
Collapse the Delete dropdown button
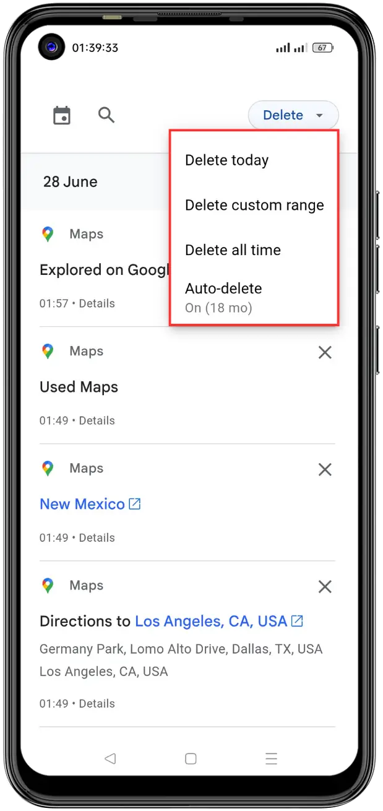[x=293, y=115]
